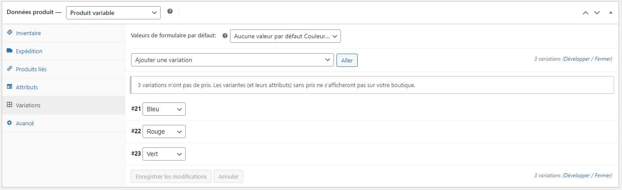Click help icon for default form values

coord(225,36)
